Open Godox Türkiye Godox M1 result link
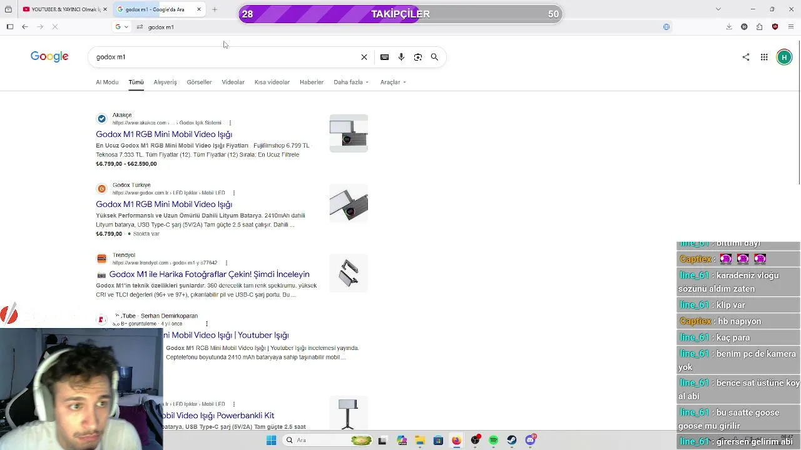Screen dimensions: 801x450 [x=164, y=204]
